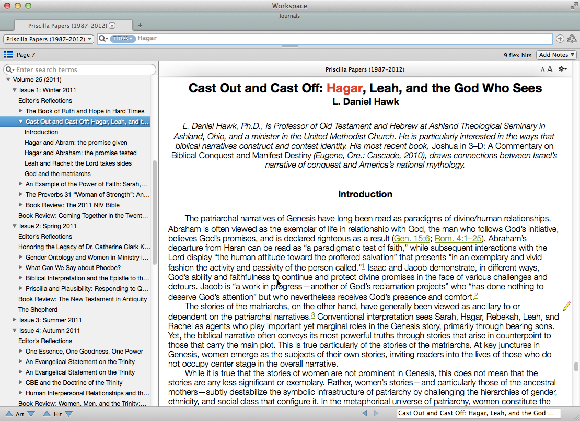Click the recycle search icon at top right
The width and height of the screenshot is (580, 421).
pos(572,39)
